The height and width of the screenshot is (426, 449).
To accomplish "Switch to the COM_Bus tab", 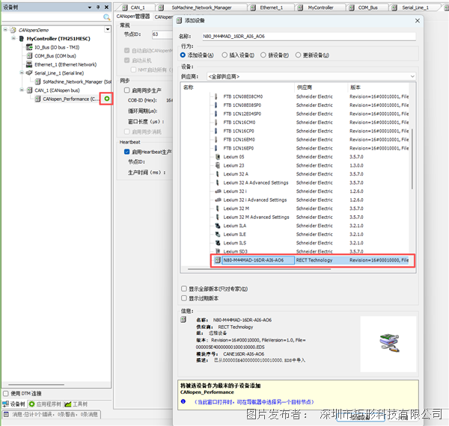I will (x=367, y=7).
